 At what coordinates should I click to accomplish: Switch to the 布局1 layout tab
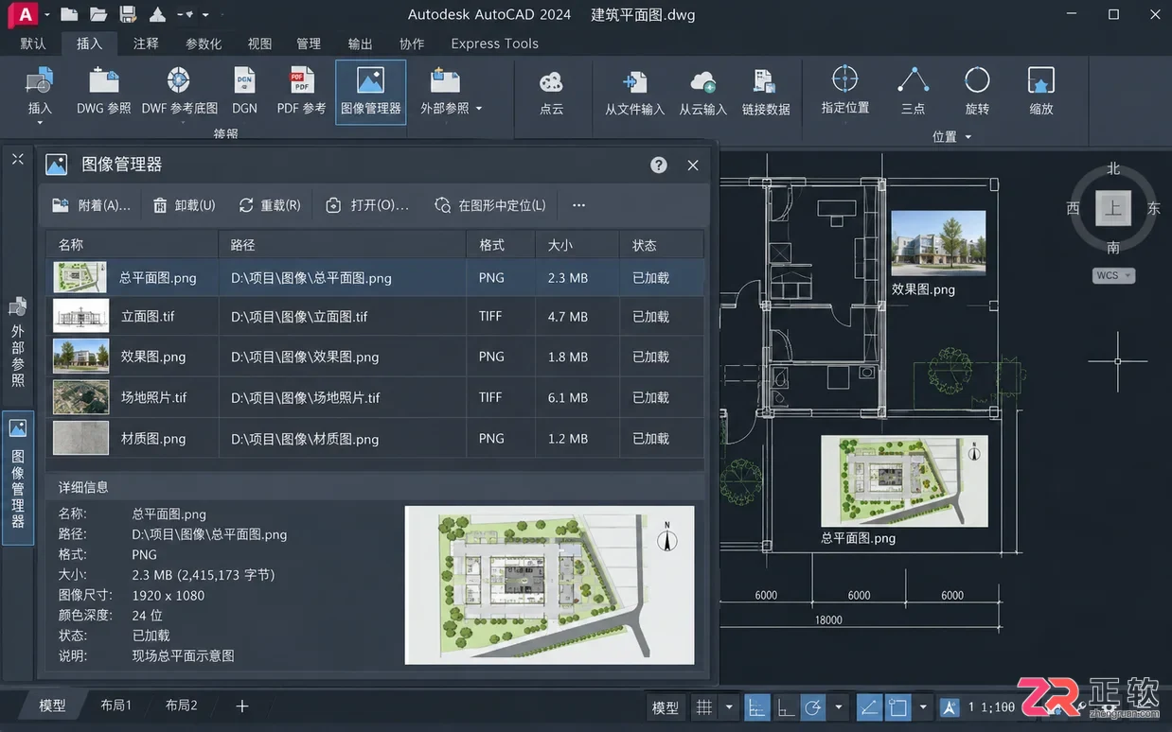(x=115, y=706)
